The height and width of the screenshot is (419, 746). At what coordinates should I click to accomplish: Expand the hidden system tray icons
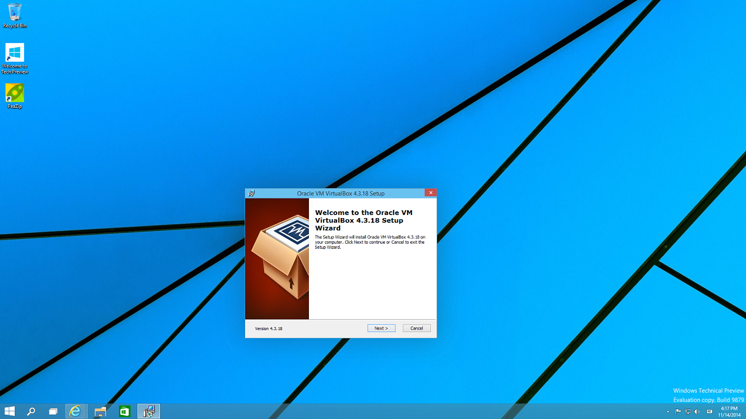click(x=668, y=412)
